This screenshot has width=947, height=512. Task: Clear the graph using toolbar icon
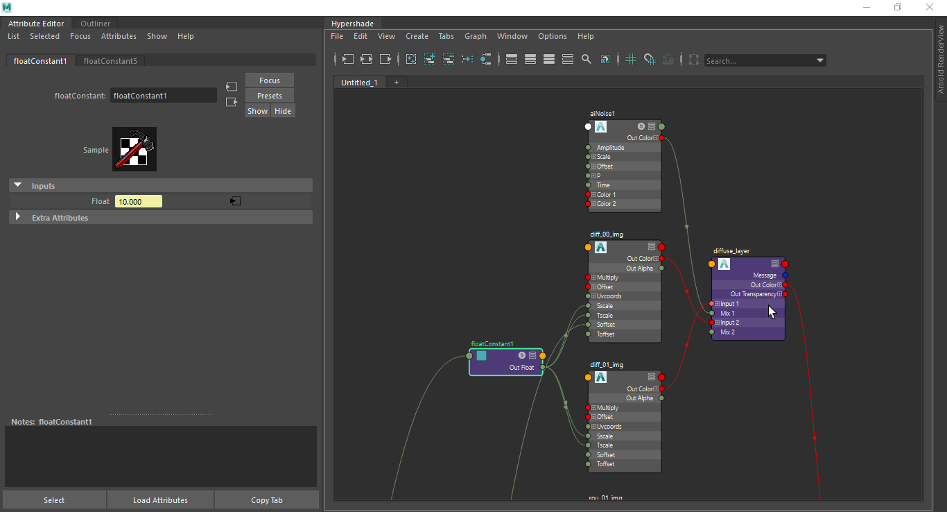pos(411,60)
